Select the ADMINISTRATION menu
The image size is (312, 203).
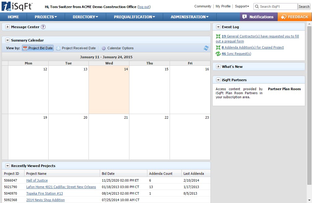[189, 17]
